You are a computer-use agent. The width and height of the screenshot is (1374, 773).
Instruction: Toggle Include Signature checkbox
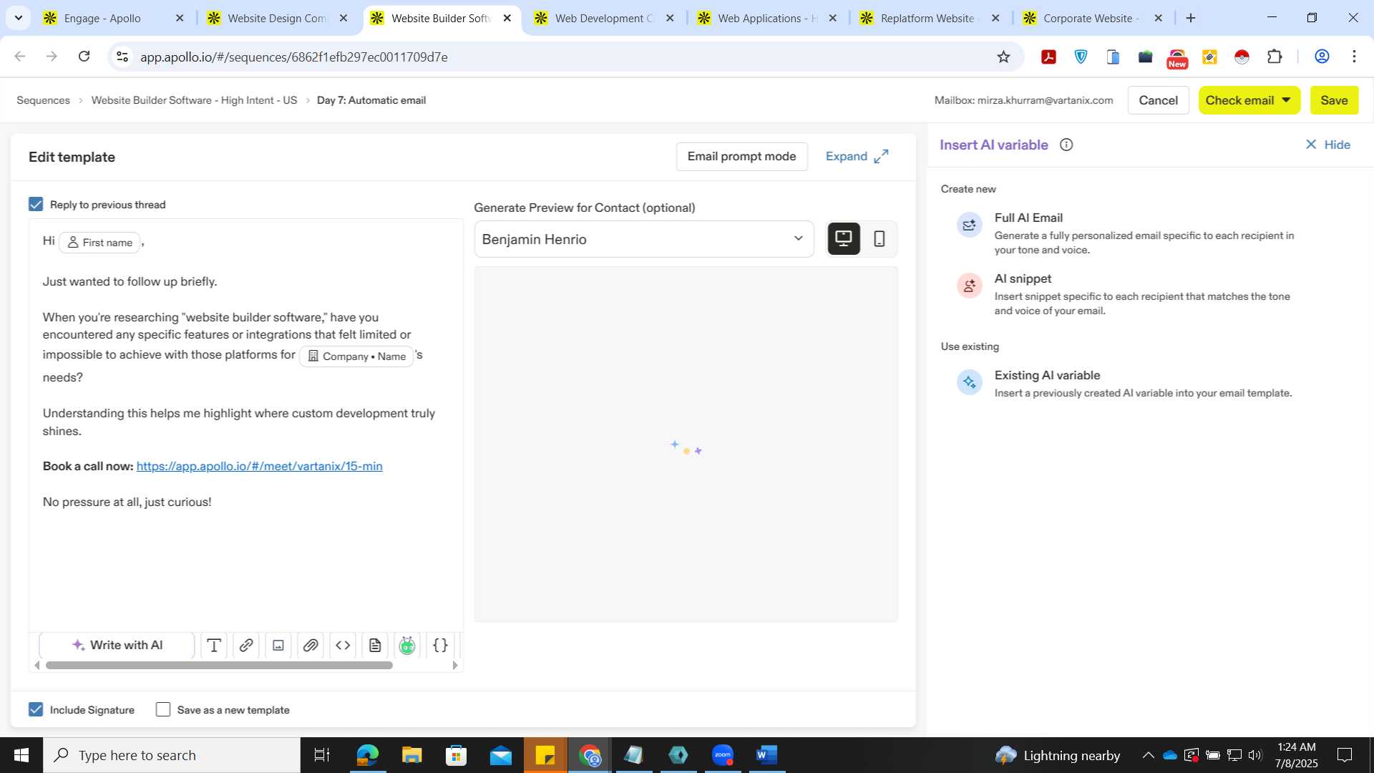tap(36, 709)
